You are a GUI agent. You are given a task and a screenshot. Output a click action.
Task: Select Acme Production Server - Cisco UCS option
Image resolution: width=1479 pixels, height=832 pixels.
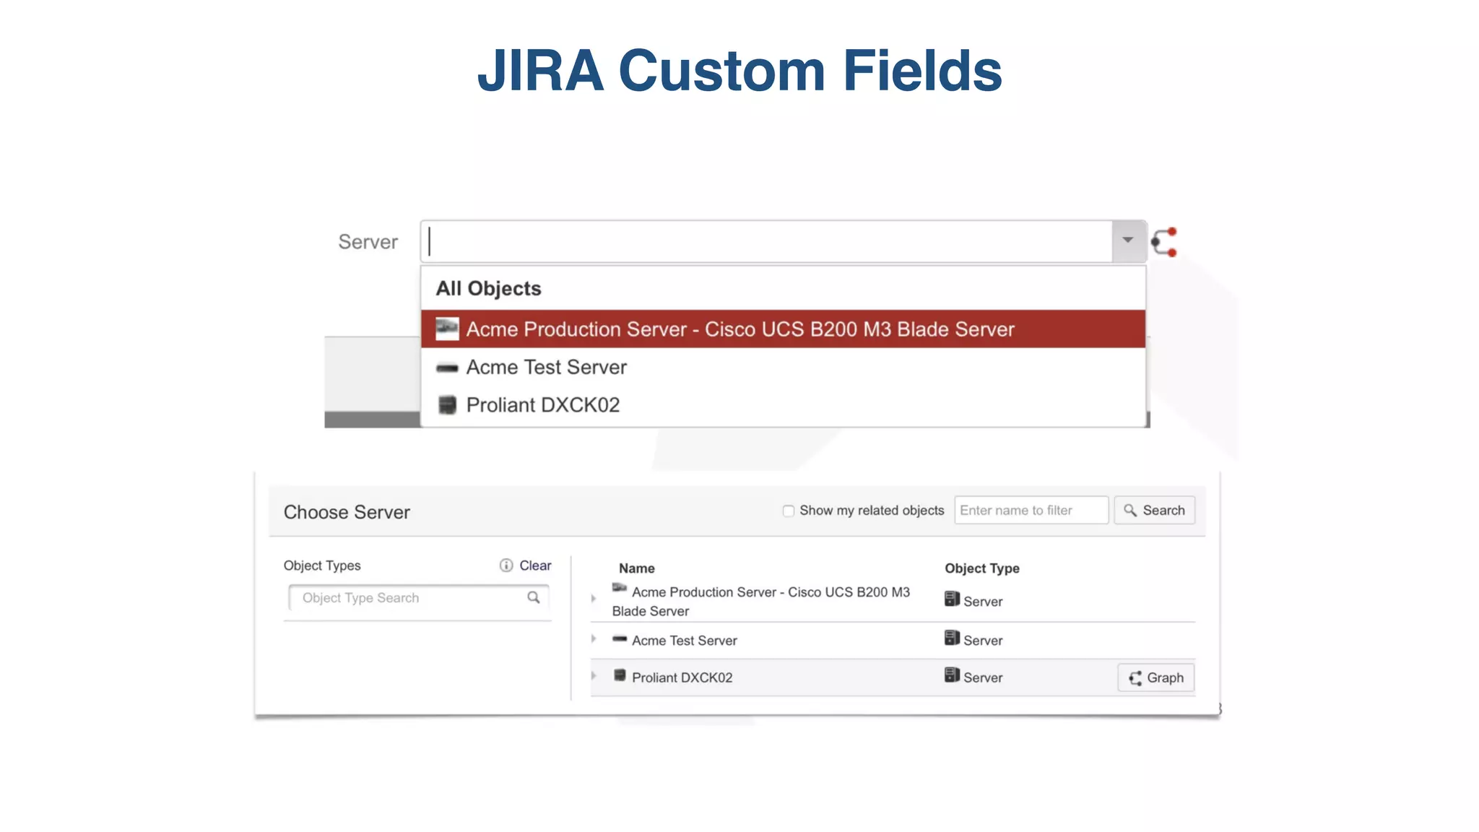pos(783,329)
